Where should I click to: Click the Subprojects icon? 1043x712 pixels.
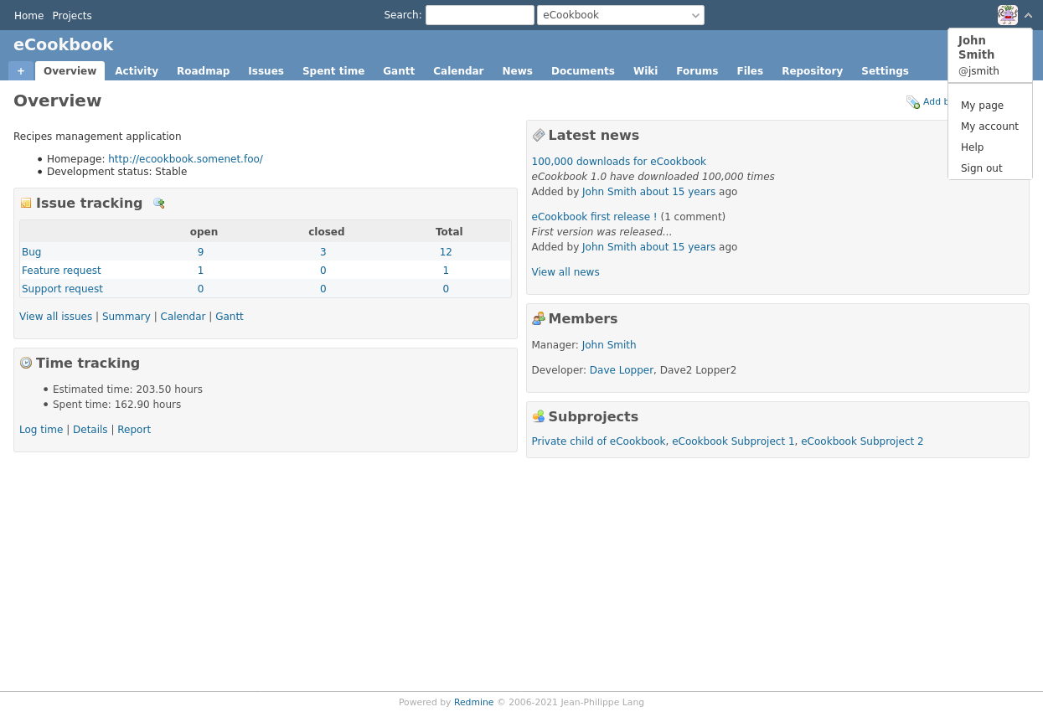(x=539, y=416)
